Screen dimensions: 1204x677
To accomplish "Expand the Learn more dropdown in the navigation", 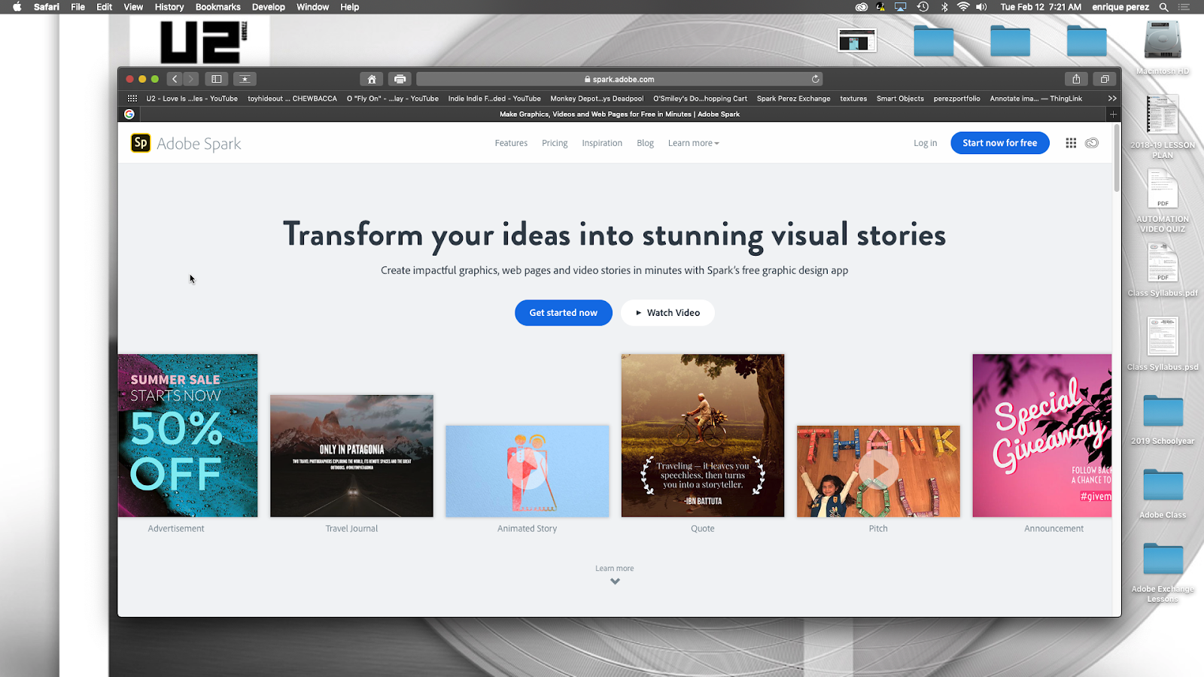I will point(693,143).
